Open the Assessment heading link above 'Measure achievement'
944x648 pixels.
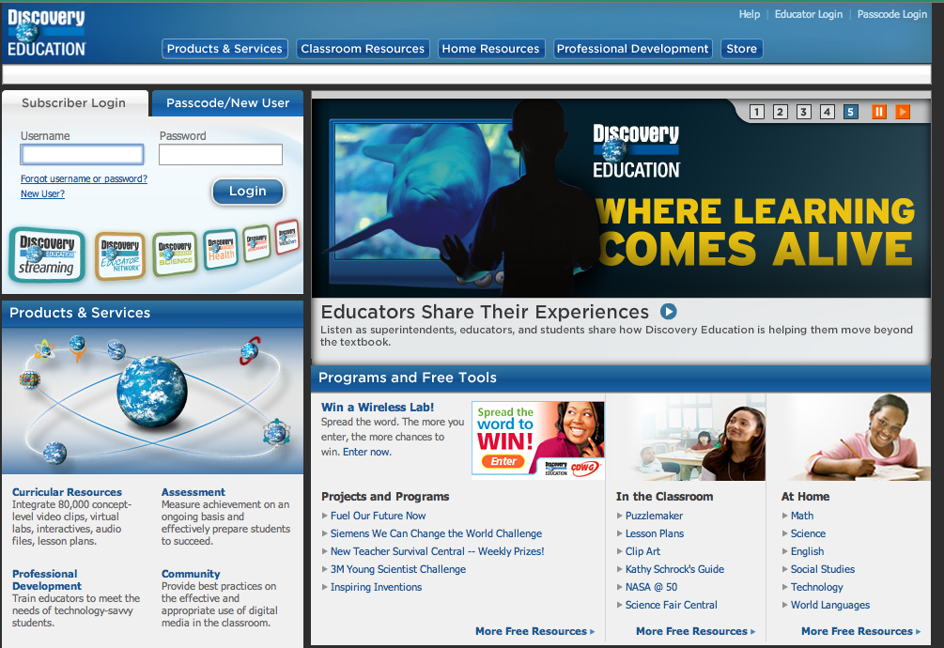pos(193,492)
